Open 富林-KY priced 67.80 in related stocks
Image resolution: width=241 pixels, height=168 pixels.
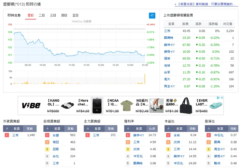click(x=169, y=45)
